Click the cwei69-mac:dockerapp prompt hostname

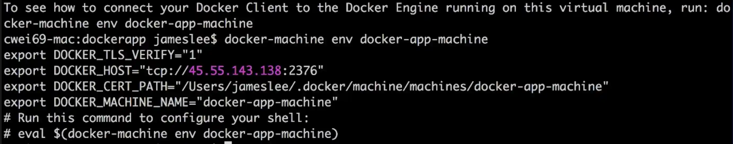(x=75, y=39)
